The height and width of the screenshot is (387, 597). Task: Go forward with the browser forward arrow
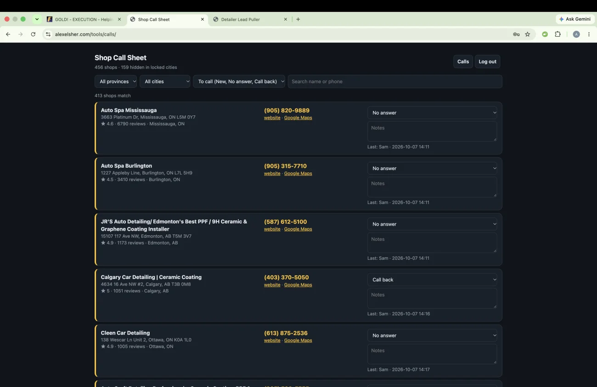click(20, 34)
